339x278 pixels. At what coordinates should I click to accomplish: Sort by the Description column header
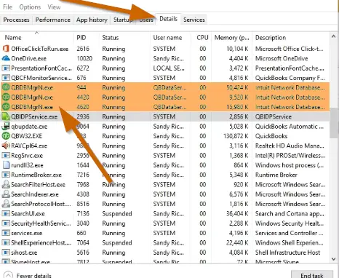point(291,38)
